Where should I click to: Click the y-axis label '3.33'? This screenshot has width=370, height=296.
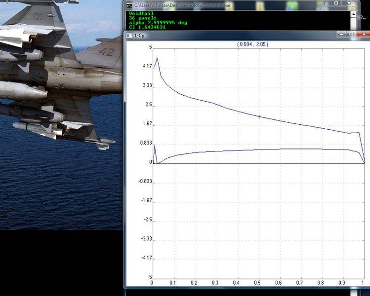pyautogui.click(x=147, y=85)
